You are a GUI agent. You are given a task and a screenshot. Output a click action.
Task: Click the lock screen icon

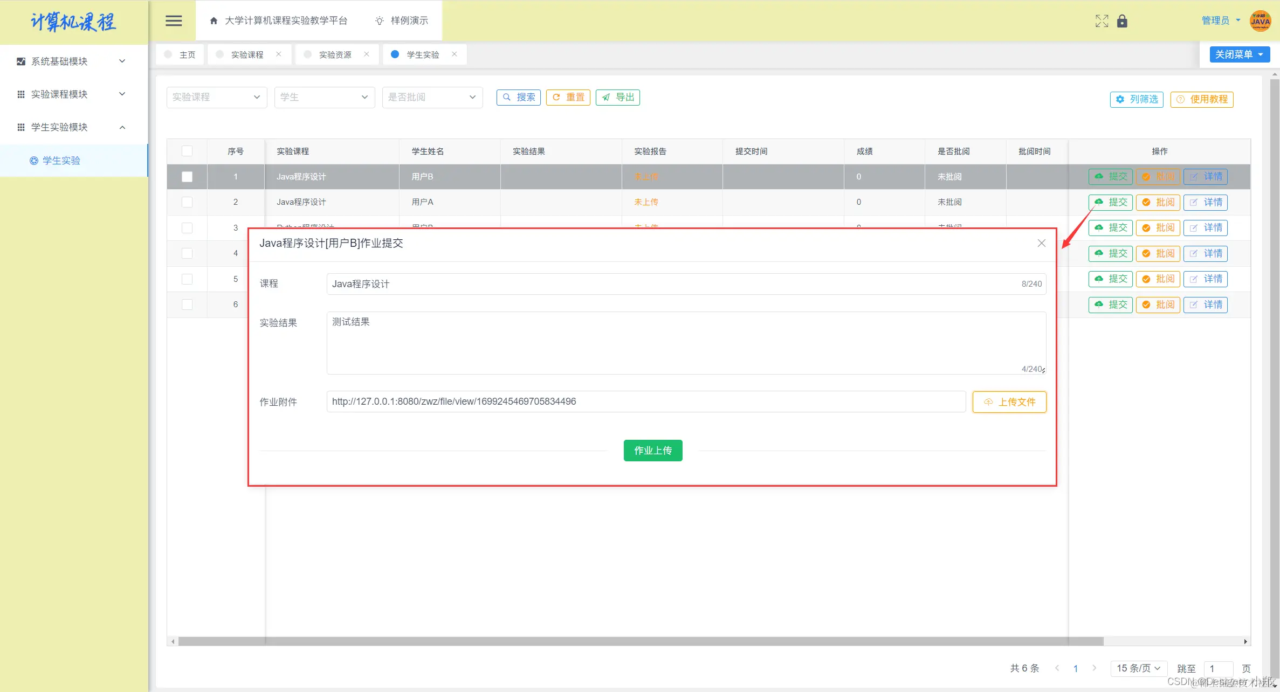(1122, 21)
